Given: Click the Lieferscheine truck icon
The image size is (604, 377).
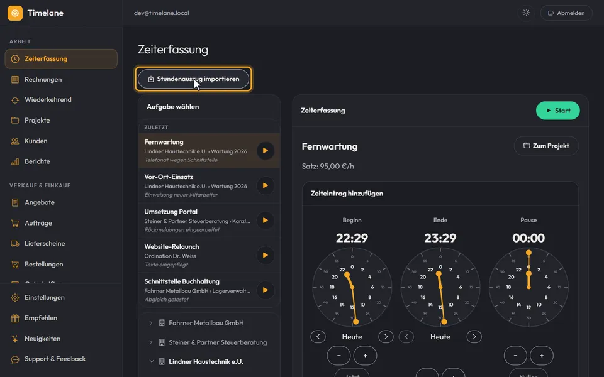Looking at the screenshot, I should pyautogui.click(x=15, y=244).
